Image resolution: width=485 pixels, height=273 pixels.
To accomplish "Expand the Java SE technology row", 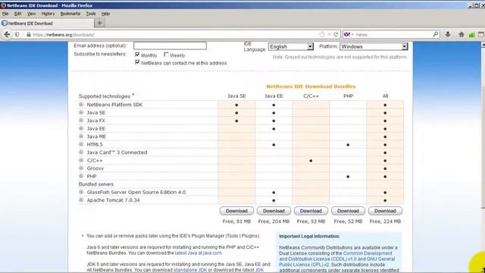I will [81, 112].
